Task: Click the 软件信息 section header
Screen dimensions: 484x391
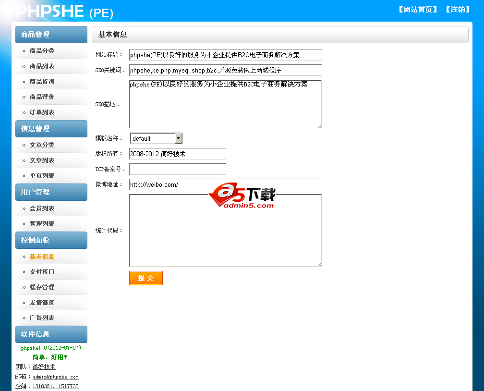Action: [51, 334]
